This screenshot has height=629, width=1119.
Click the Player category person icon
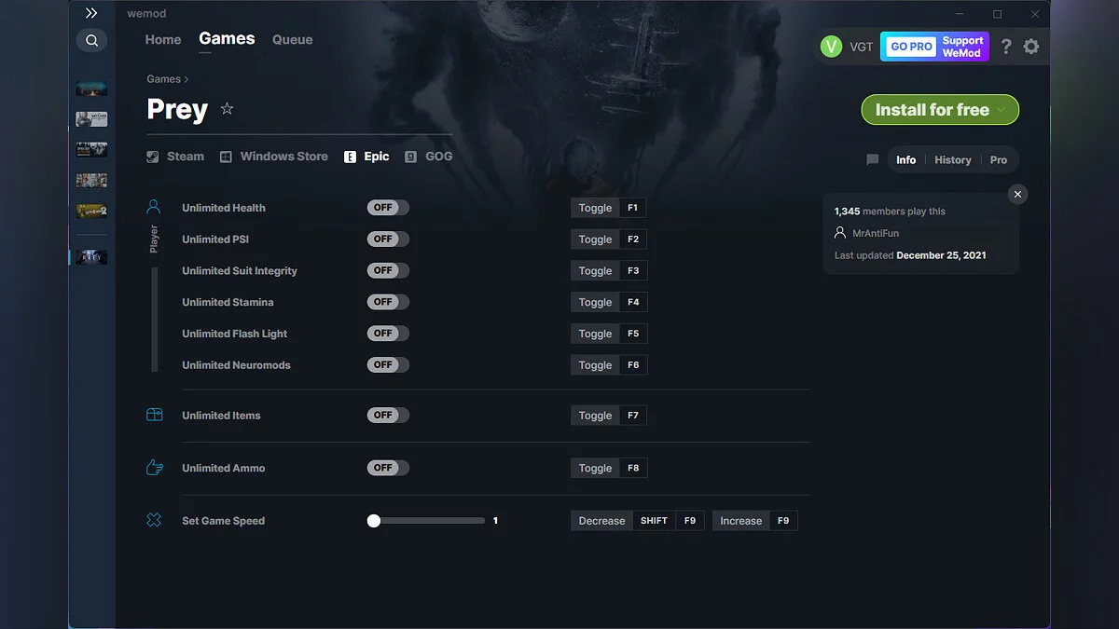154,207
